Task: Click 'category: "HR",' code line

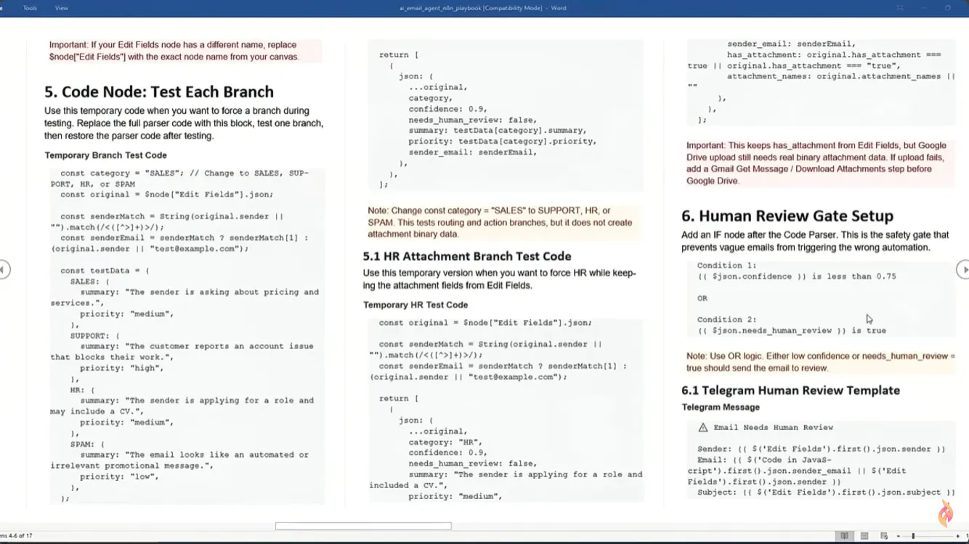Action: pyautogui.click(x=445, y=442)
